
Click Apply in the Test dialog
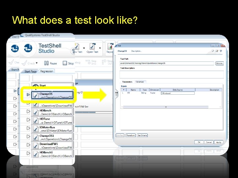[x=218, y=142]
